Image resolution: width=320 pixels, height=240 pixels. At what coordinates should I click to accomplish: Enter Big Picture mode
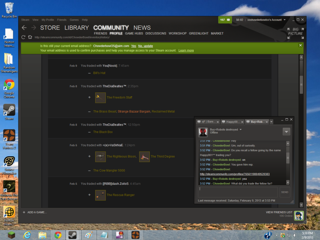point(295,32)
